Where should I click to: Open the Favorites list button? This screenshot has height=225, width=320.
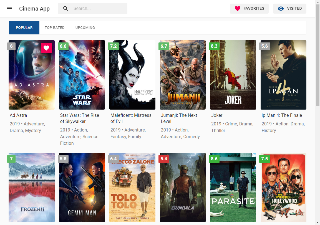249,9
